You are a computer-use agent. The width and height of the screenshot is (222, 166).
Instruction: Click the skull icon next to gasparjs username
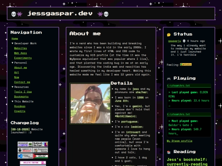184,41
